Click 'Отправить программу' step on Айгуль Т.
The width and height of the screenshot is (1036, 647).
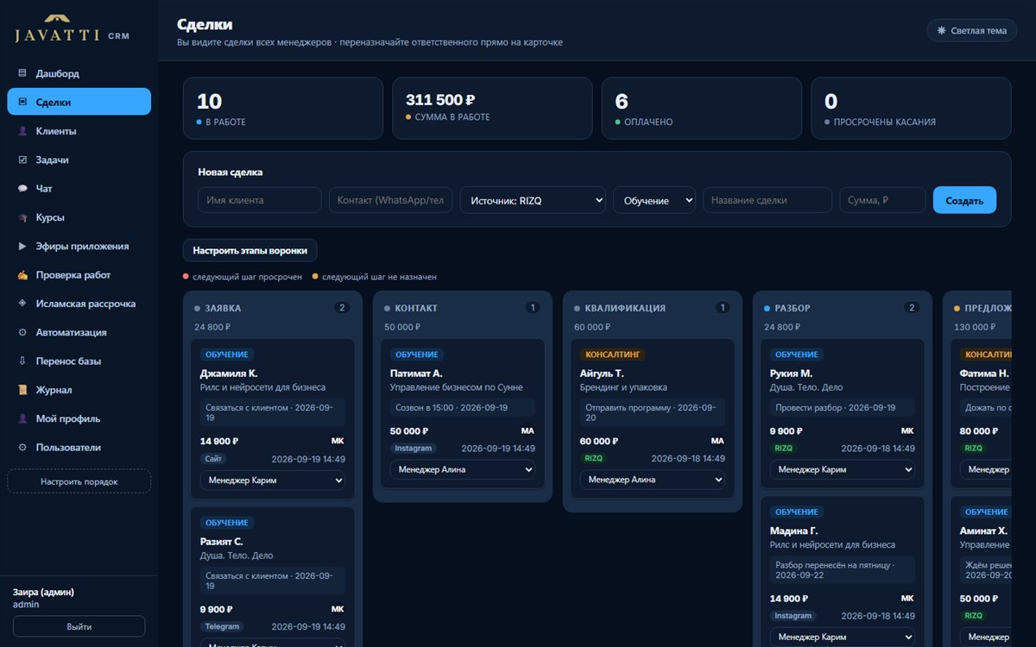pyautogui.click(x=653, y=412)
